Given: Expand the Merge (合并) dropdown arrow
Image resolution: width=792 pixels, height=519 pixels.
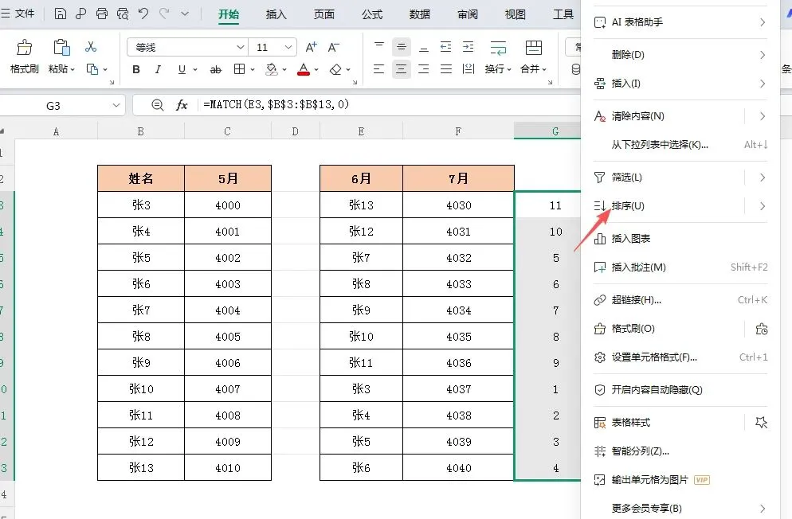Looking at the screenshot, I should [x=544, y=69].
